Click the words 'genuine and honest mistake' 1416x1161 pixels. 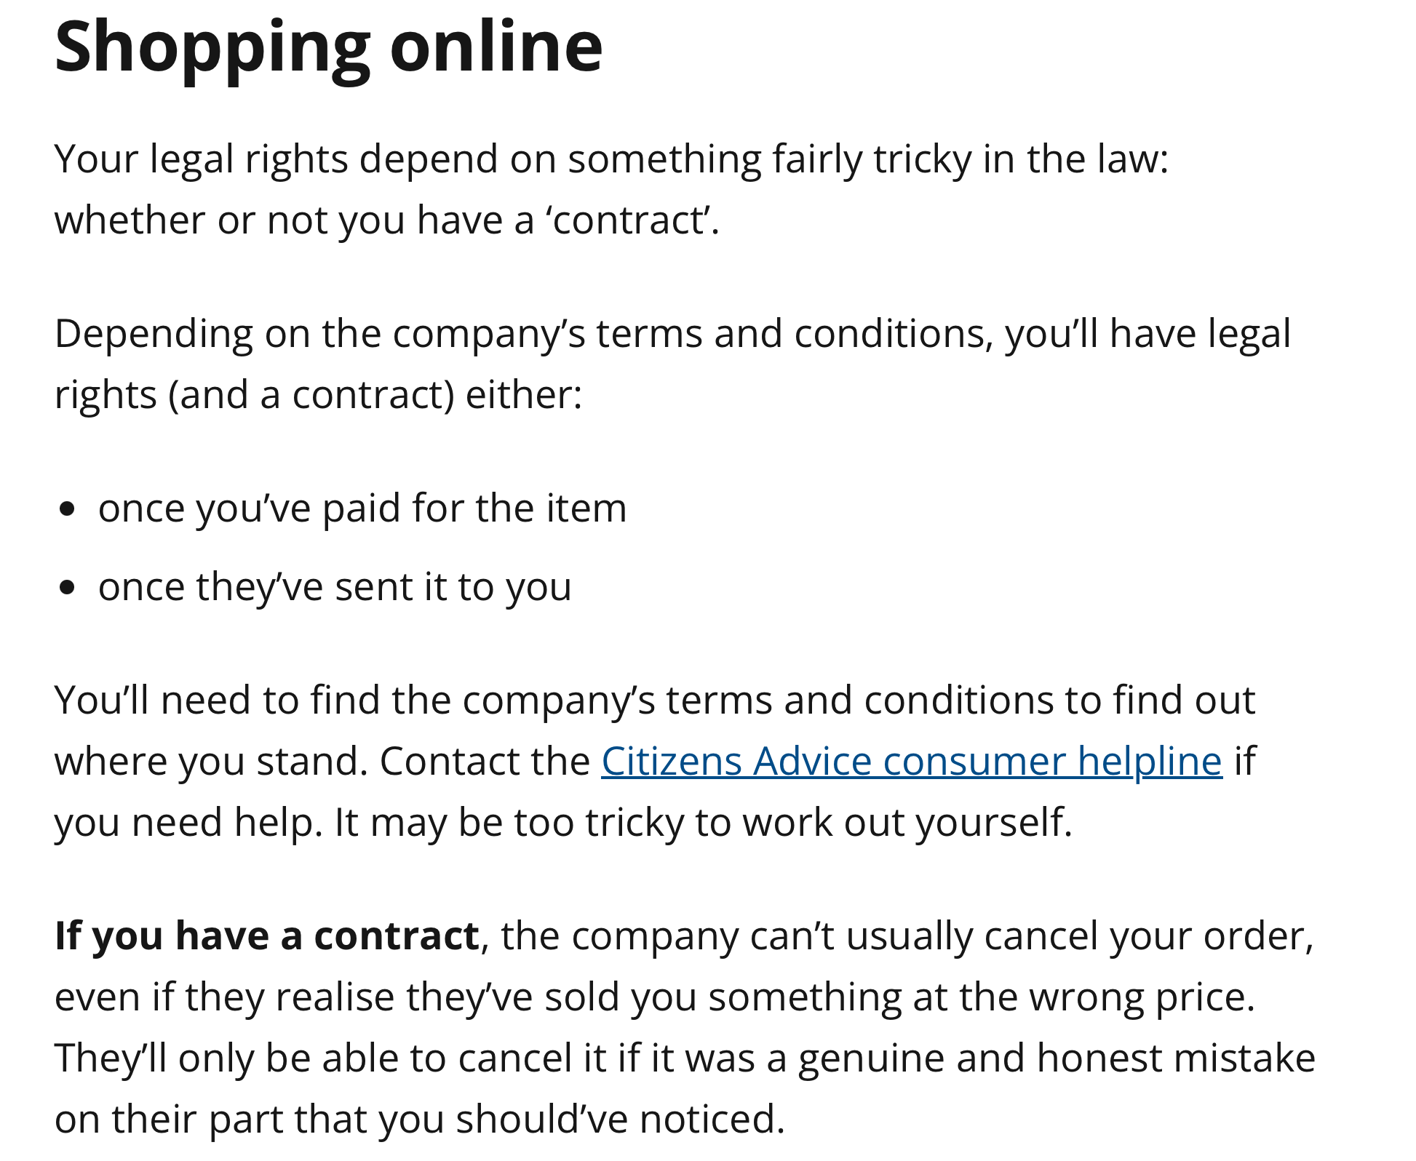pos(1057,1058)
